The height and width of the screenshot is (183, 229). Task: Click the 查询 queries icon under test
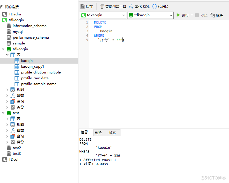click(x=13, y=136)
